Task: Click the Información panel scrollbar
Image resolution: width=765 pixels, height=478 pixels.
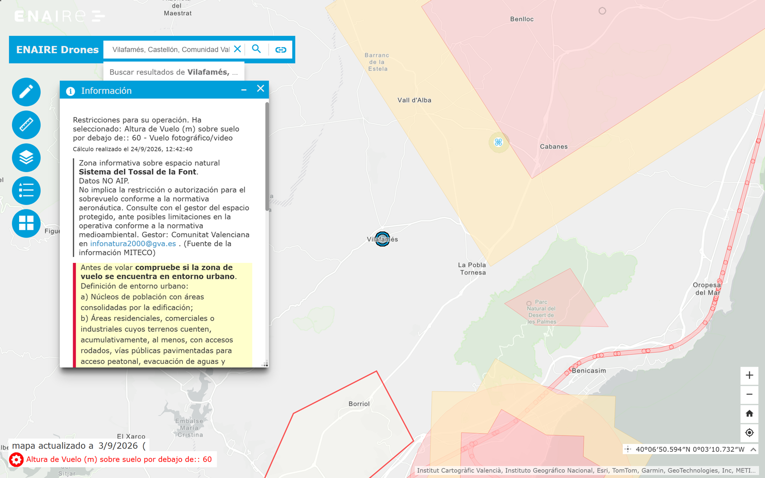Action: (267, 157)
